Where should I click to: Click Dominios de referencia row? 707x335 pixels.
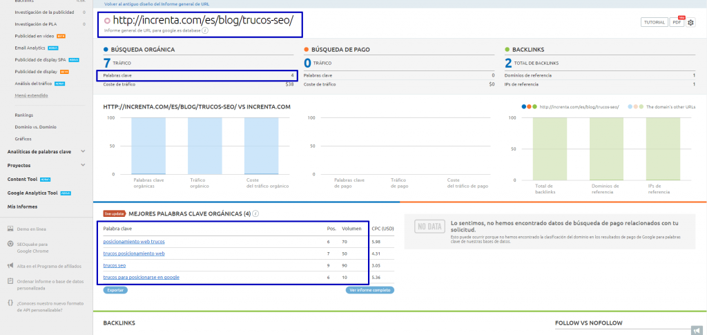(x=600, y=75)
